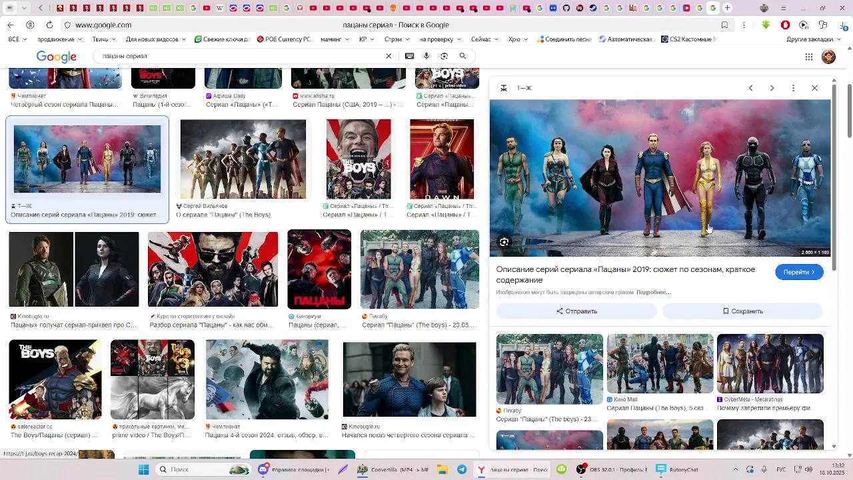Open related image from Кино Mail
Screen dimensions: 853x480
point(660,364)
